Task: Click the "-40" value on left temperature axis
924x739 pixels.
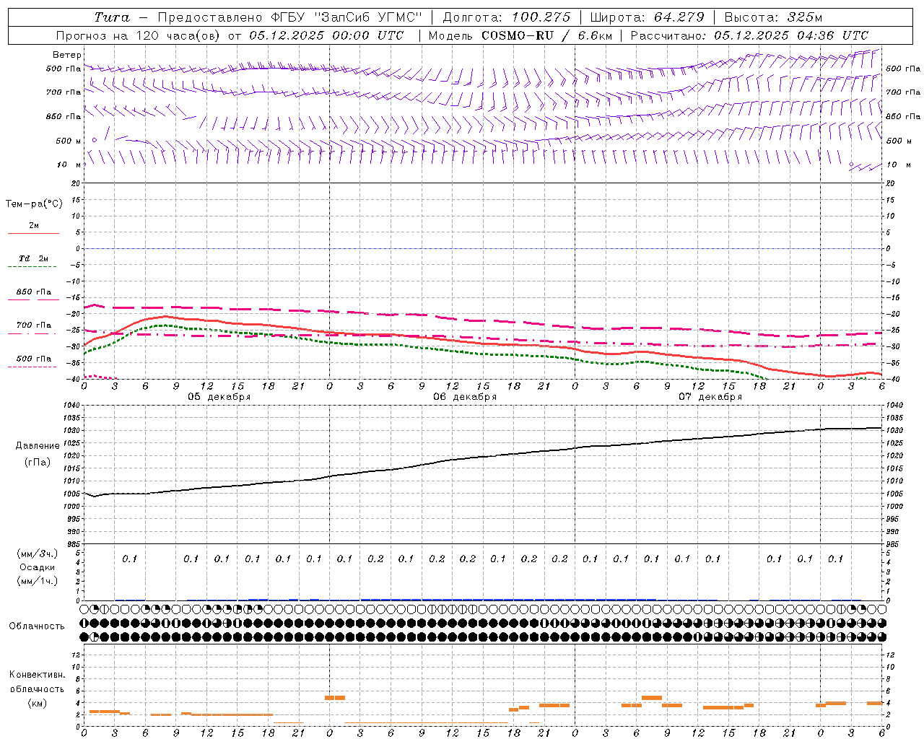Action: [74, 379]
